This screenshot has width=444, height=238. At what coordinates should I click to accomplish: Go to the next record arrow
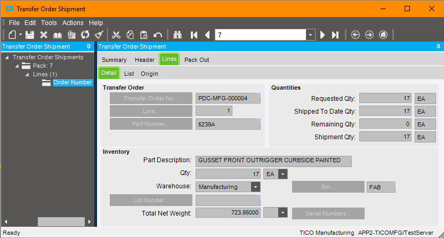tap(322, 35)
